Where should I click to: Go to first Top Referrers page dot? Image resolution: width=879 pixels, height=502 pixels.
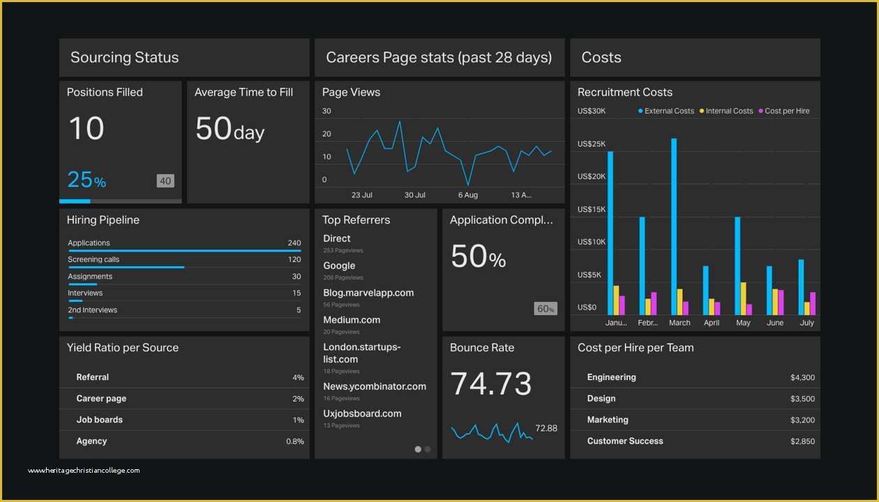click(418, 450)
